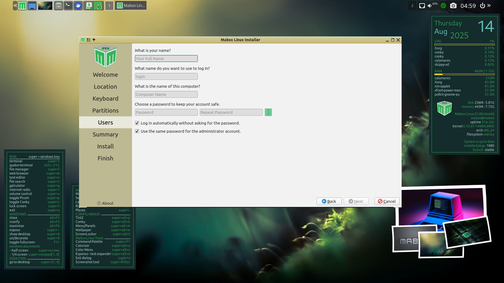Click the Back button

pyautogui.click(x=329, y=201)
